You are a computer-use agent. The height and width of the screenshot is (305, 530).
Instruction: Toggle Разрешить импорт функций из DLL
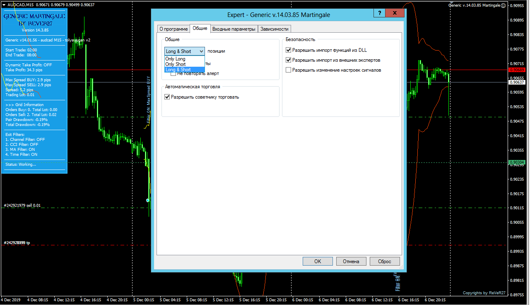(326, 50)
